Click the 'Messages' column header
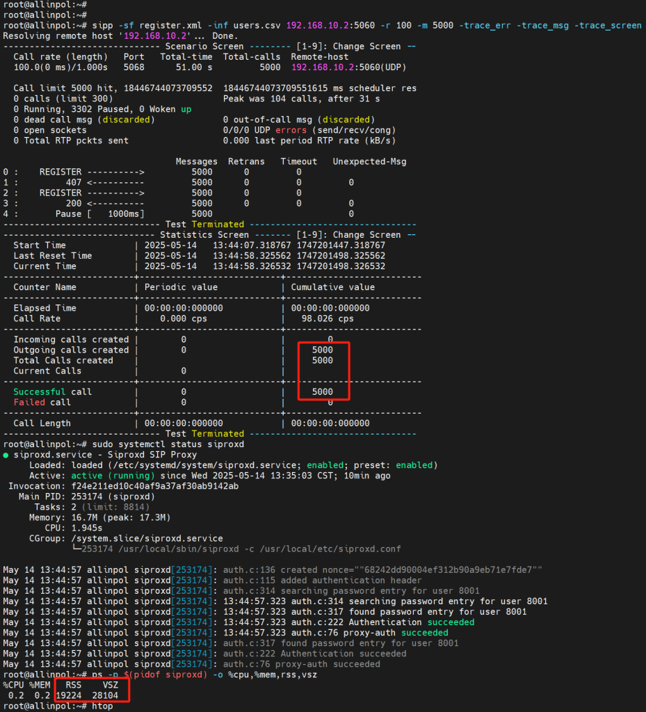Screen dimensions: 646x712 197,161
